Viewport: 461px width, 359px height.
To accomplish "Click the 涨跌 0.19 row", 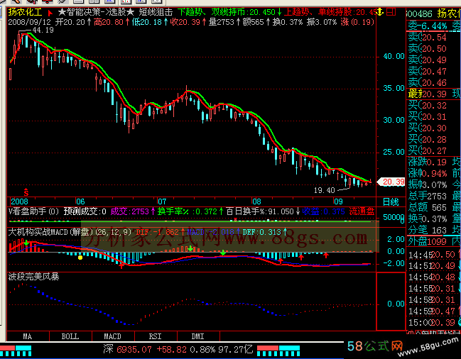I will 427,162.
